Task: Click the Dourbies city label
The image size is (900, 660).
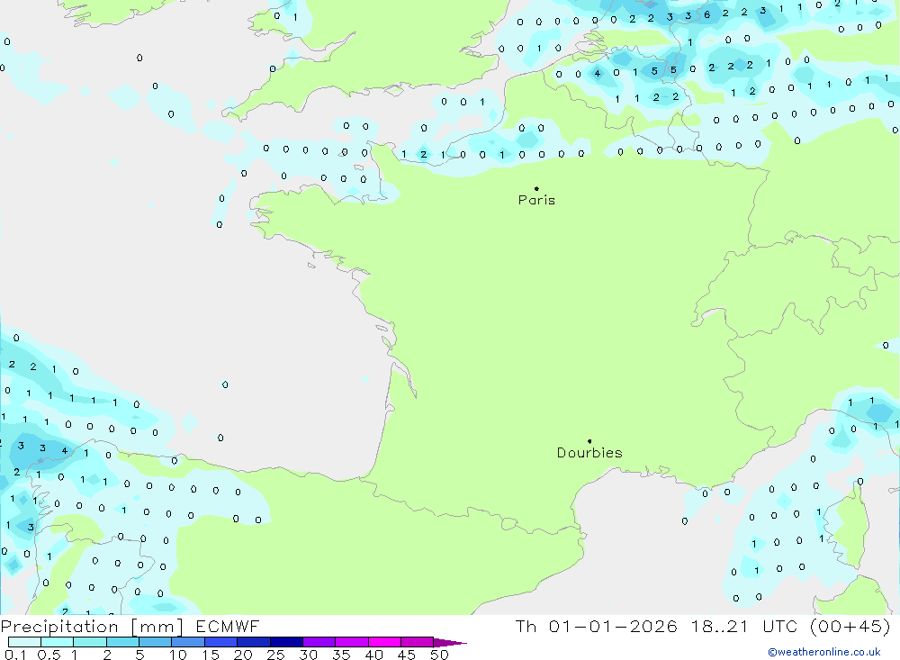Action: tap(589, 453)
